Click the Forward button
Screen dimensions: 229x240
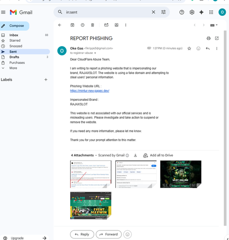tap(108, 234)
